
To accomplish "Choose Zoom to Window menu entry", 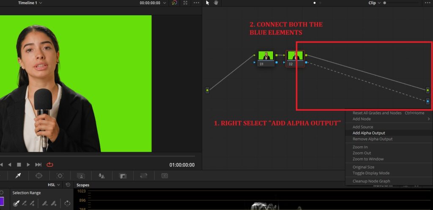I will coord(368,159).
